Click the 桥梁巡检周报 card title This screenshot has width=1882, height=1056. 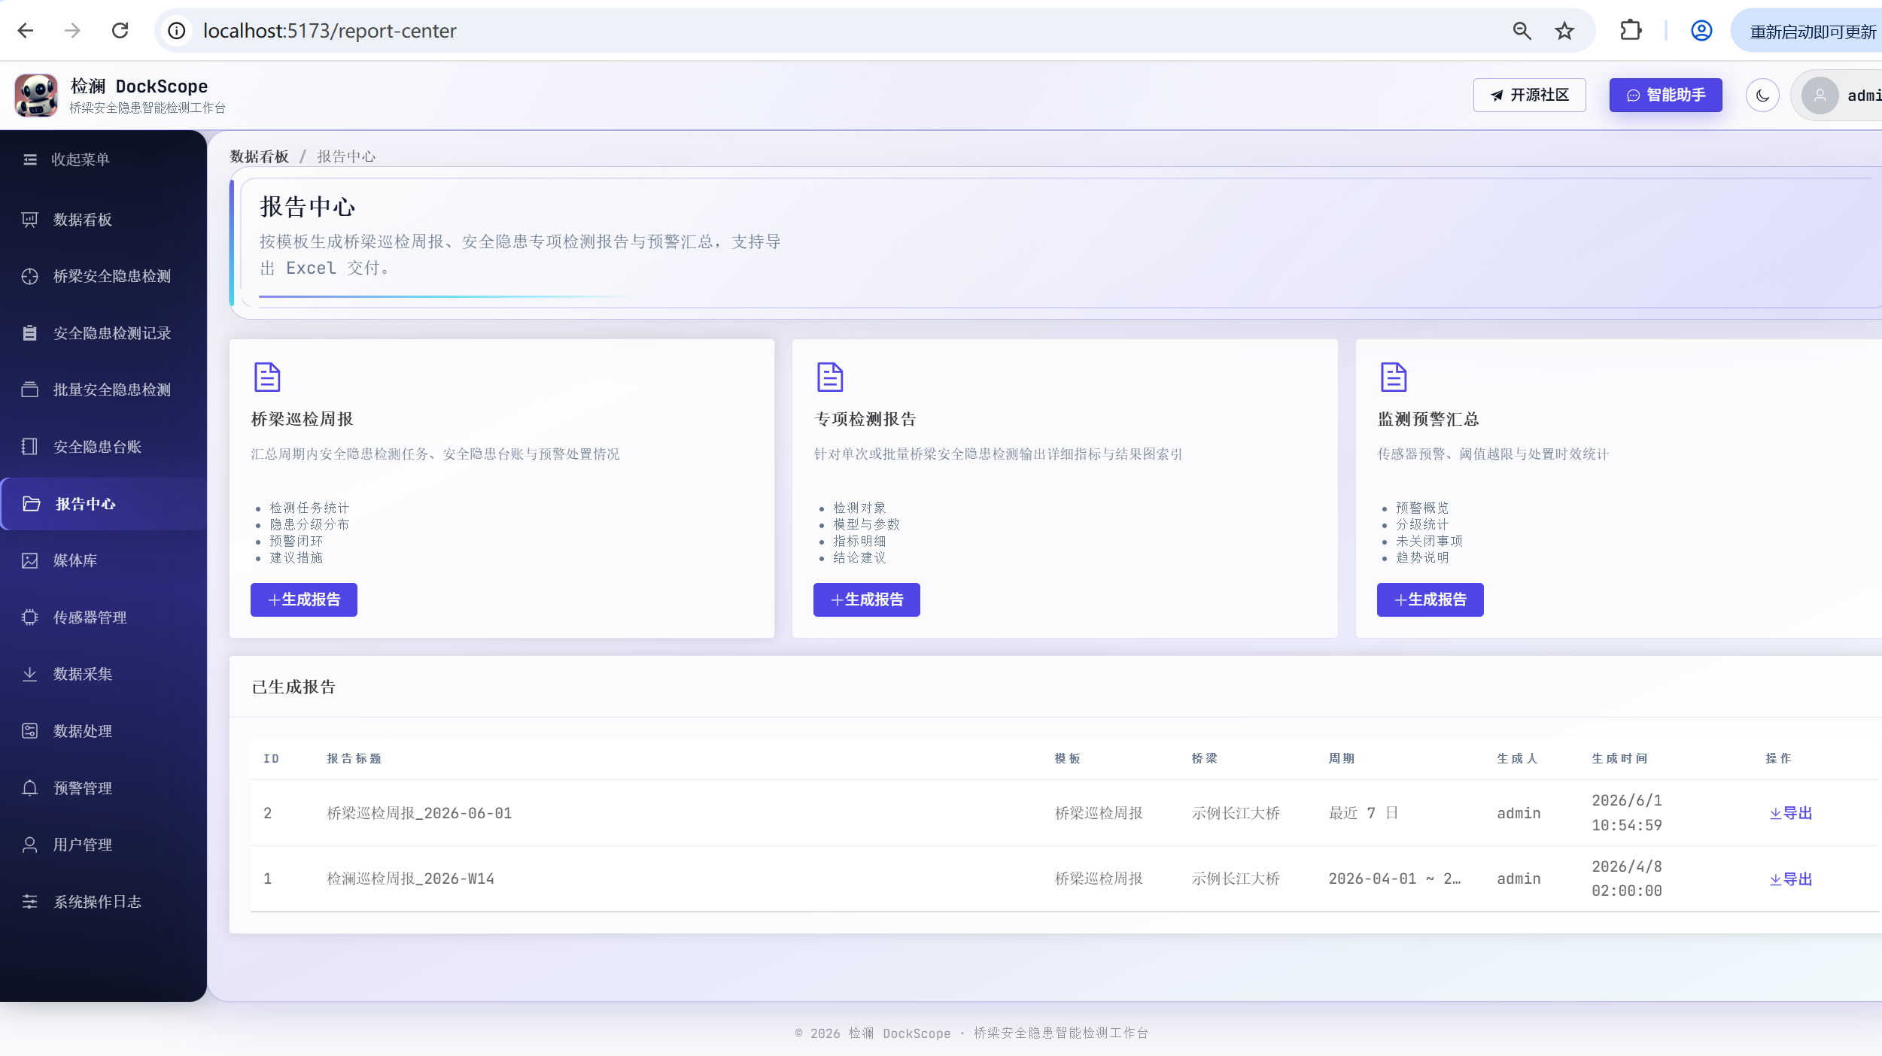303,419
